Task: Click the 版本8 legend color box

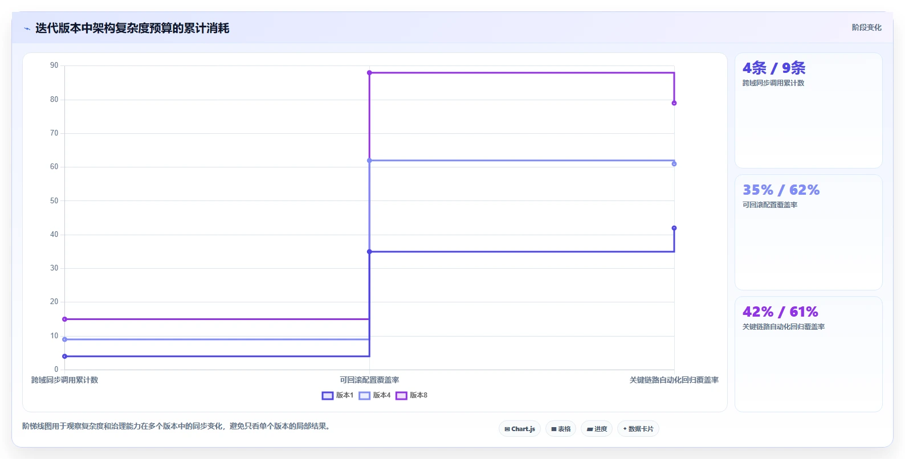Action: click(x=402, y=396)
